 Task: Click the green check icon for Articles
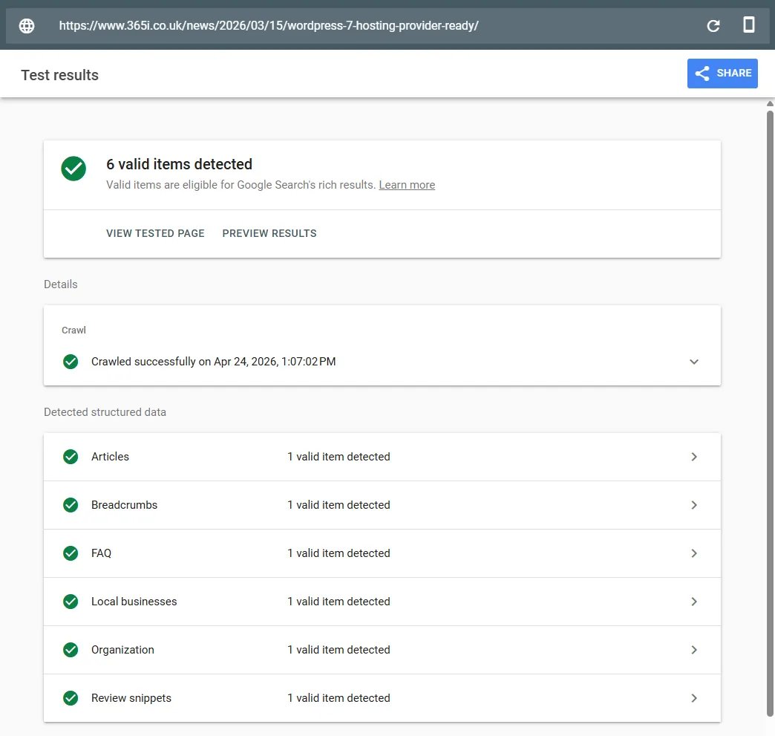71,457
